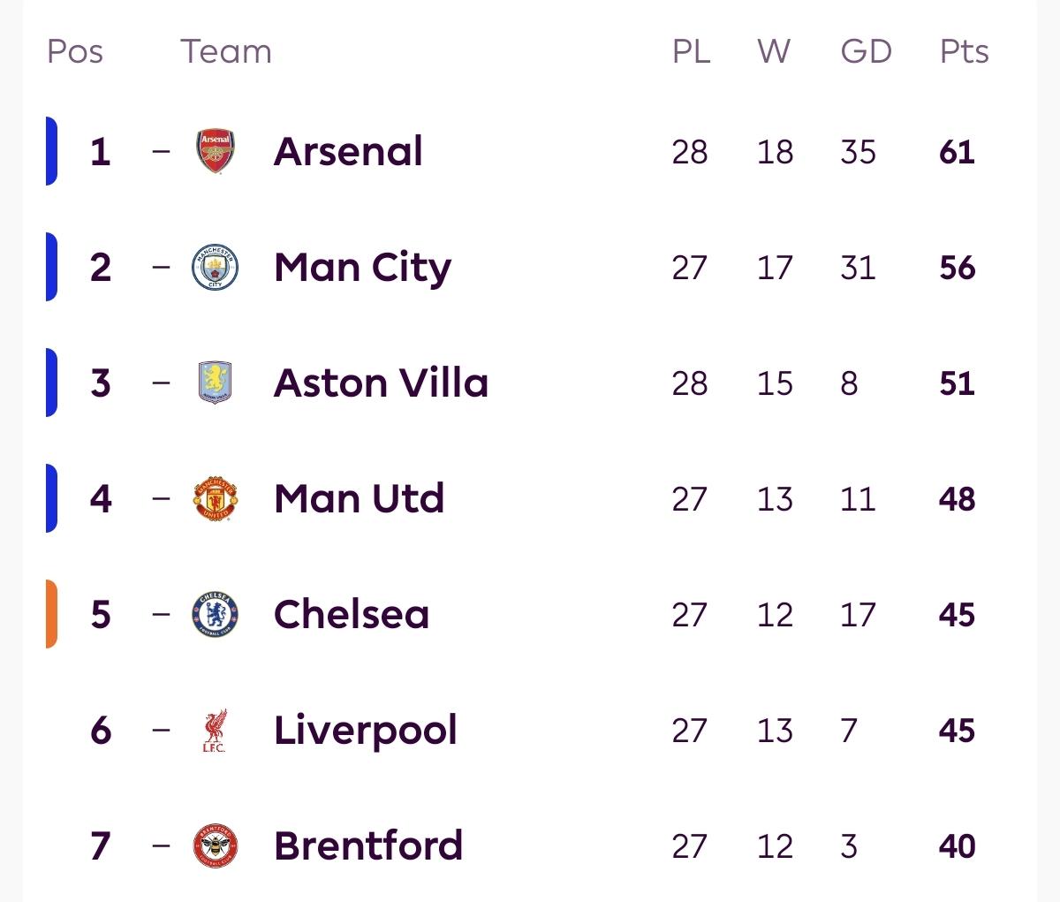Click the Liverpool club crest
The height and width of the screenshot is (902, 1060).
coord(214,730)
